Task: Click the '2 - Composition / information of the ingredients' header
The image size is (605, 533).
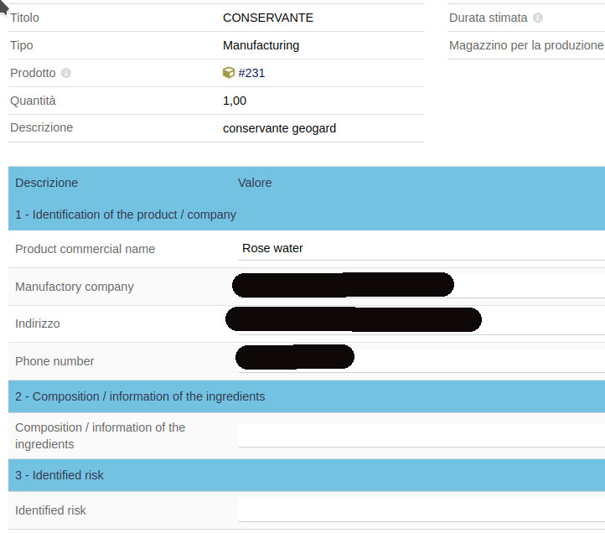Action: click(x=140, y=396)
